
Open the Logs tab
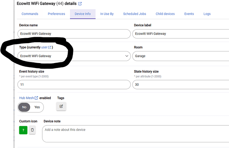click(x=207, y=14)
